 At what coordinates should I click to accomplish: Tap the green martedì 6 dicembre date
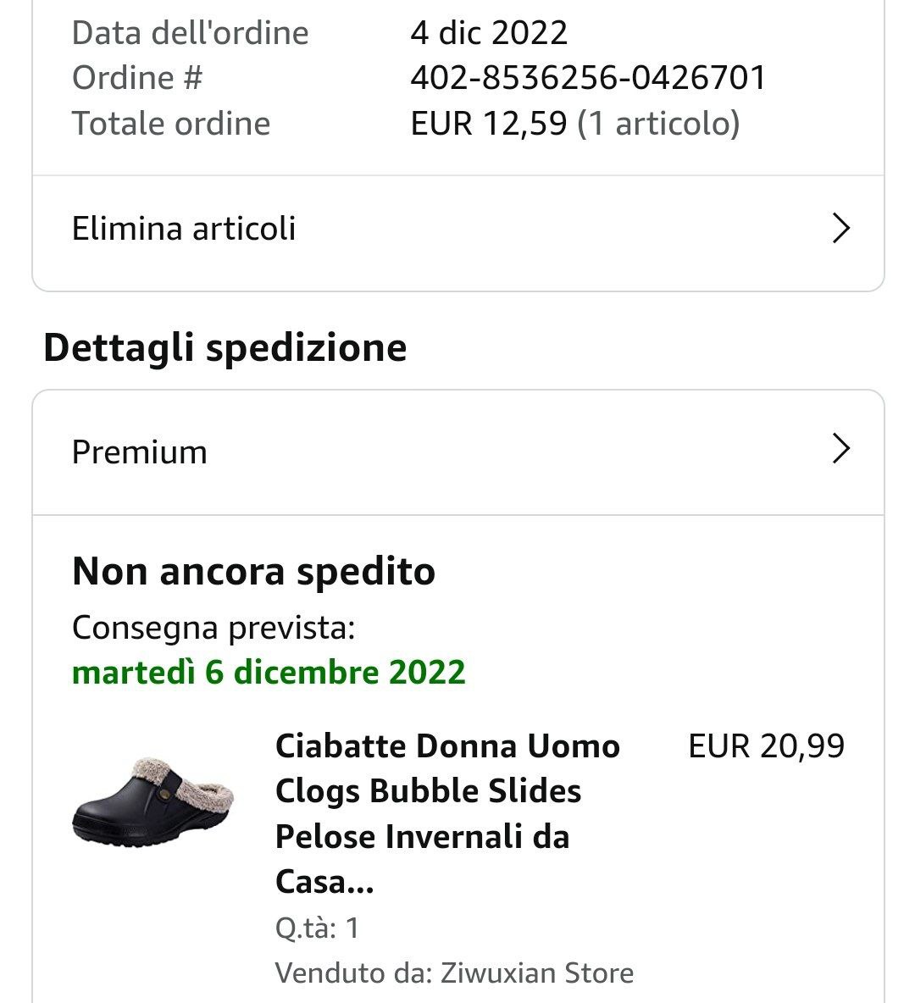[269, 673]
